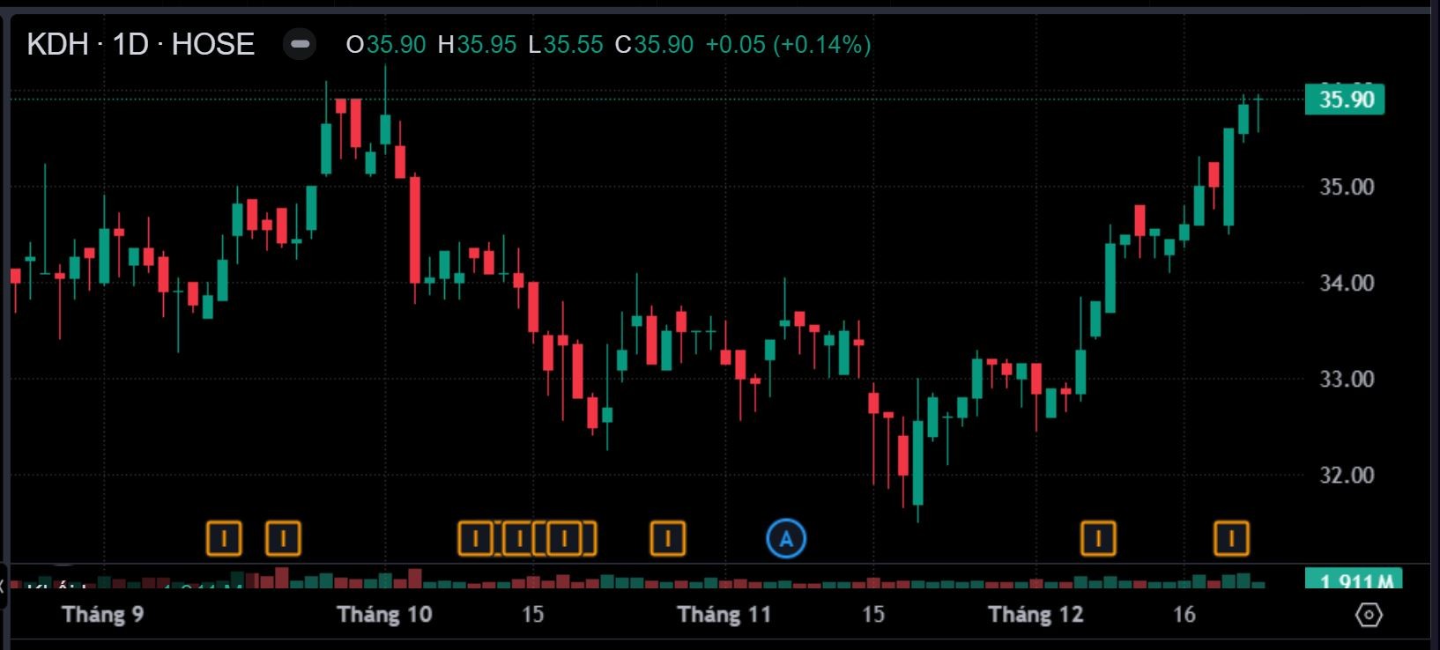Select the low value L35.55

[x=565, y=44]
